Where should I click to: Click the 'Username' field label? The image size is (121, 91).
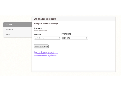coord(38,28)
